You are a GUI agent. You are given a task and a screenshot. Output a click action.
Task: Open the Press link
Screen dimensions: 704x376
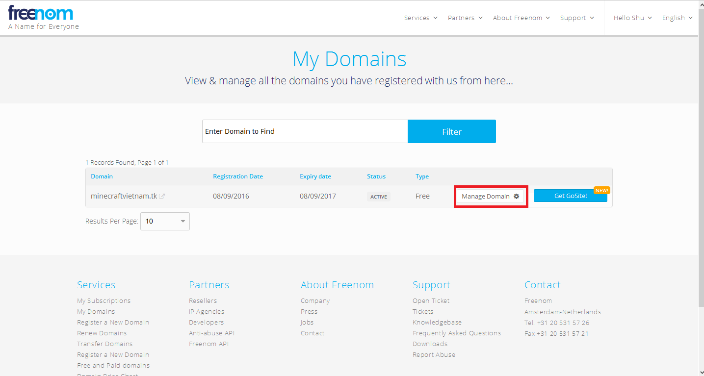pos(309,312)
